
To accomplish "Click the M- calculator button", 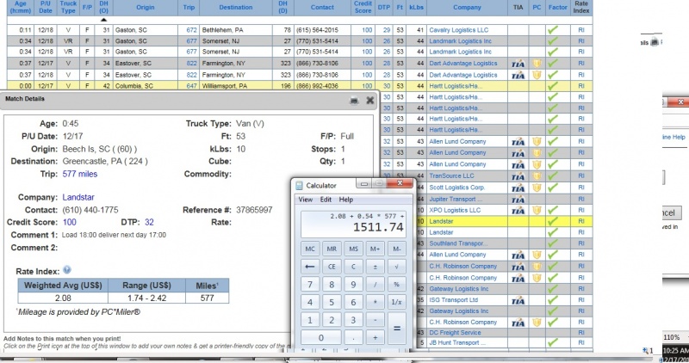I will (396, 249).
